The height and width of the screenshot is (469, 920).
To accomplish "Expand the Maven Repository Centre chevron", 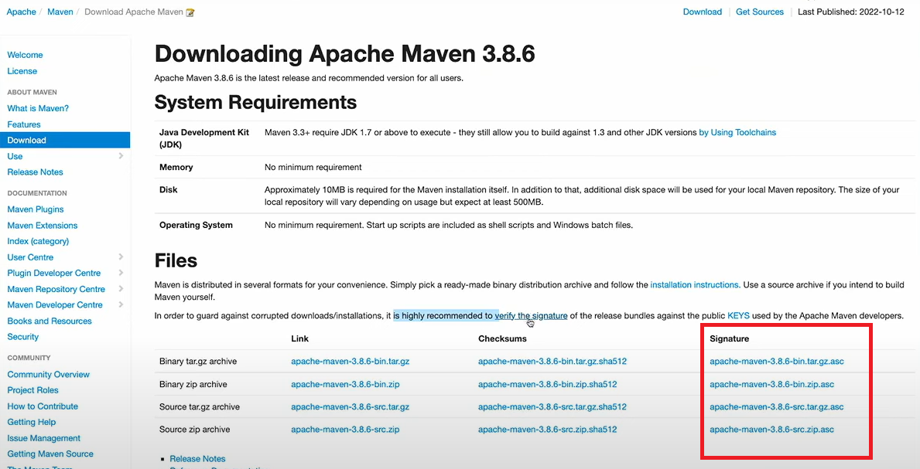I will tap(121, 289).
